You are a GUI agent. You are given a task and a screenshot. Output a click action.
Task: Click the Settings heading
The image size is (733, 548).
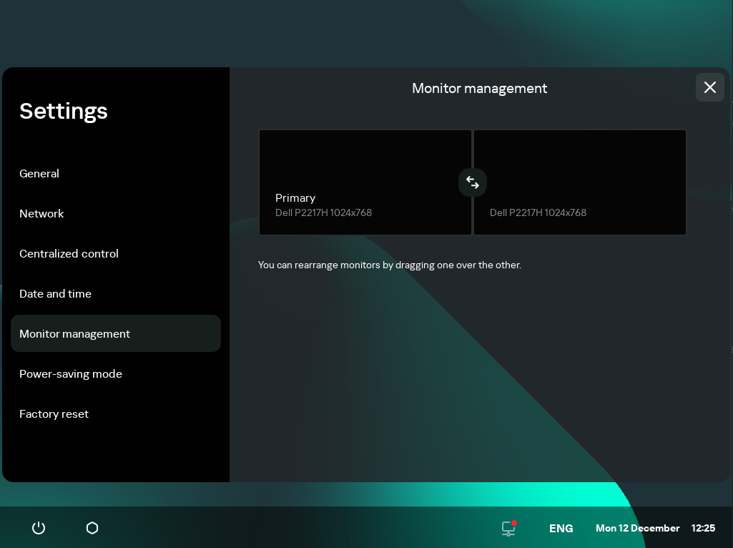pos(63,111)
